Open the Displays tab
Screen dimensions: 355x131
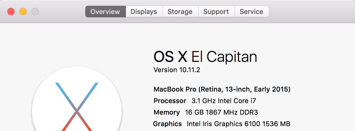coord(144,12)
